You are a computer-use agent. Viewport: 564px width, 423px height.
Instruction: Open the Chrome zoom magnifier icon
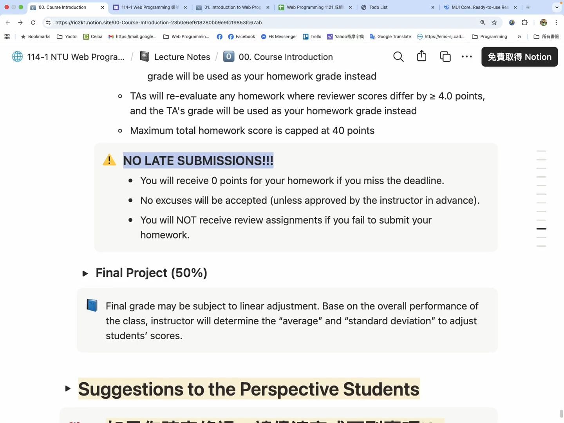tap(483, 23)
